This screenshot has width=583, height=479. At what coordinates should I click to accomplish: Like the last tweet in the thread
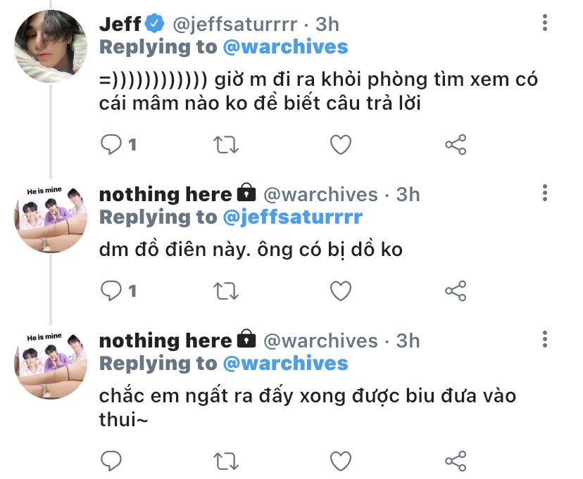point(341,461)
